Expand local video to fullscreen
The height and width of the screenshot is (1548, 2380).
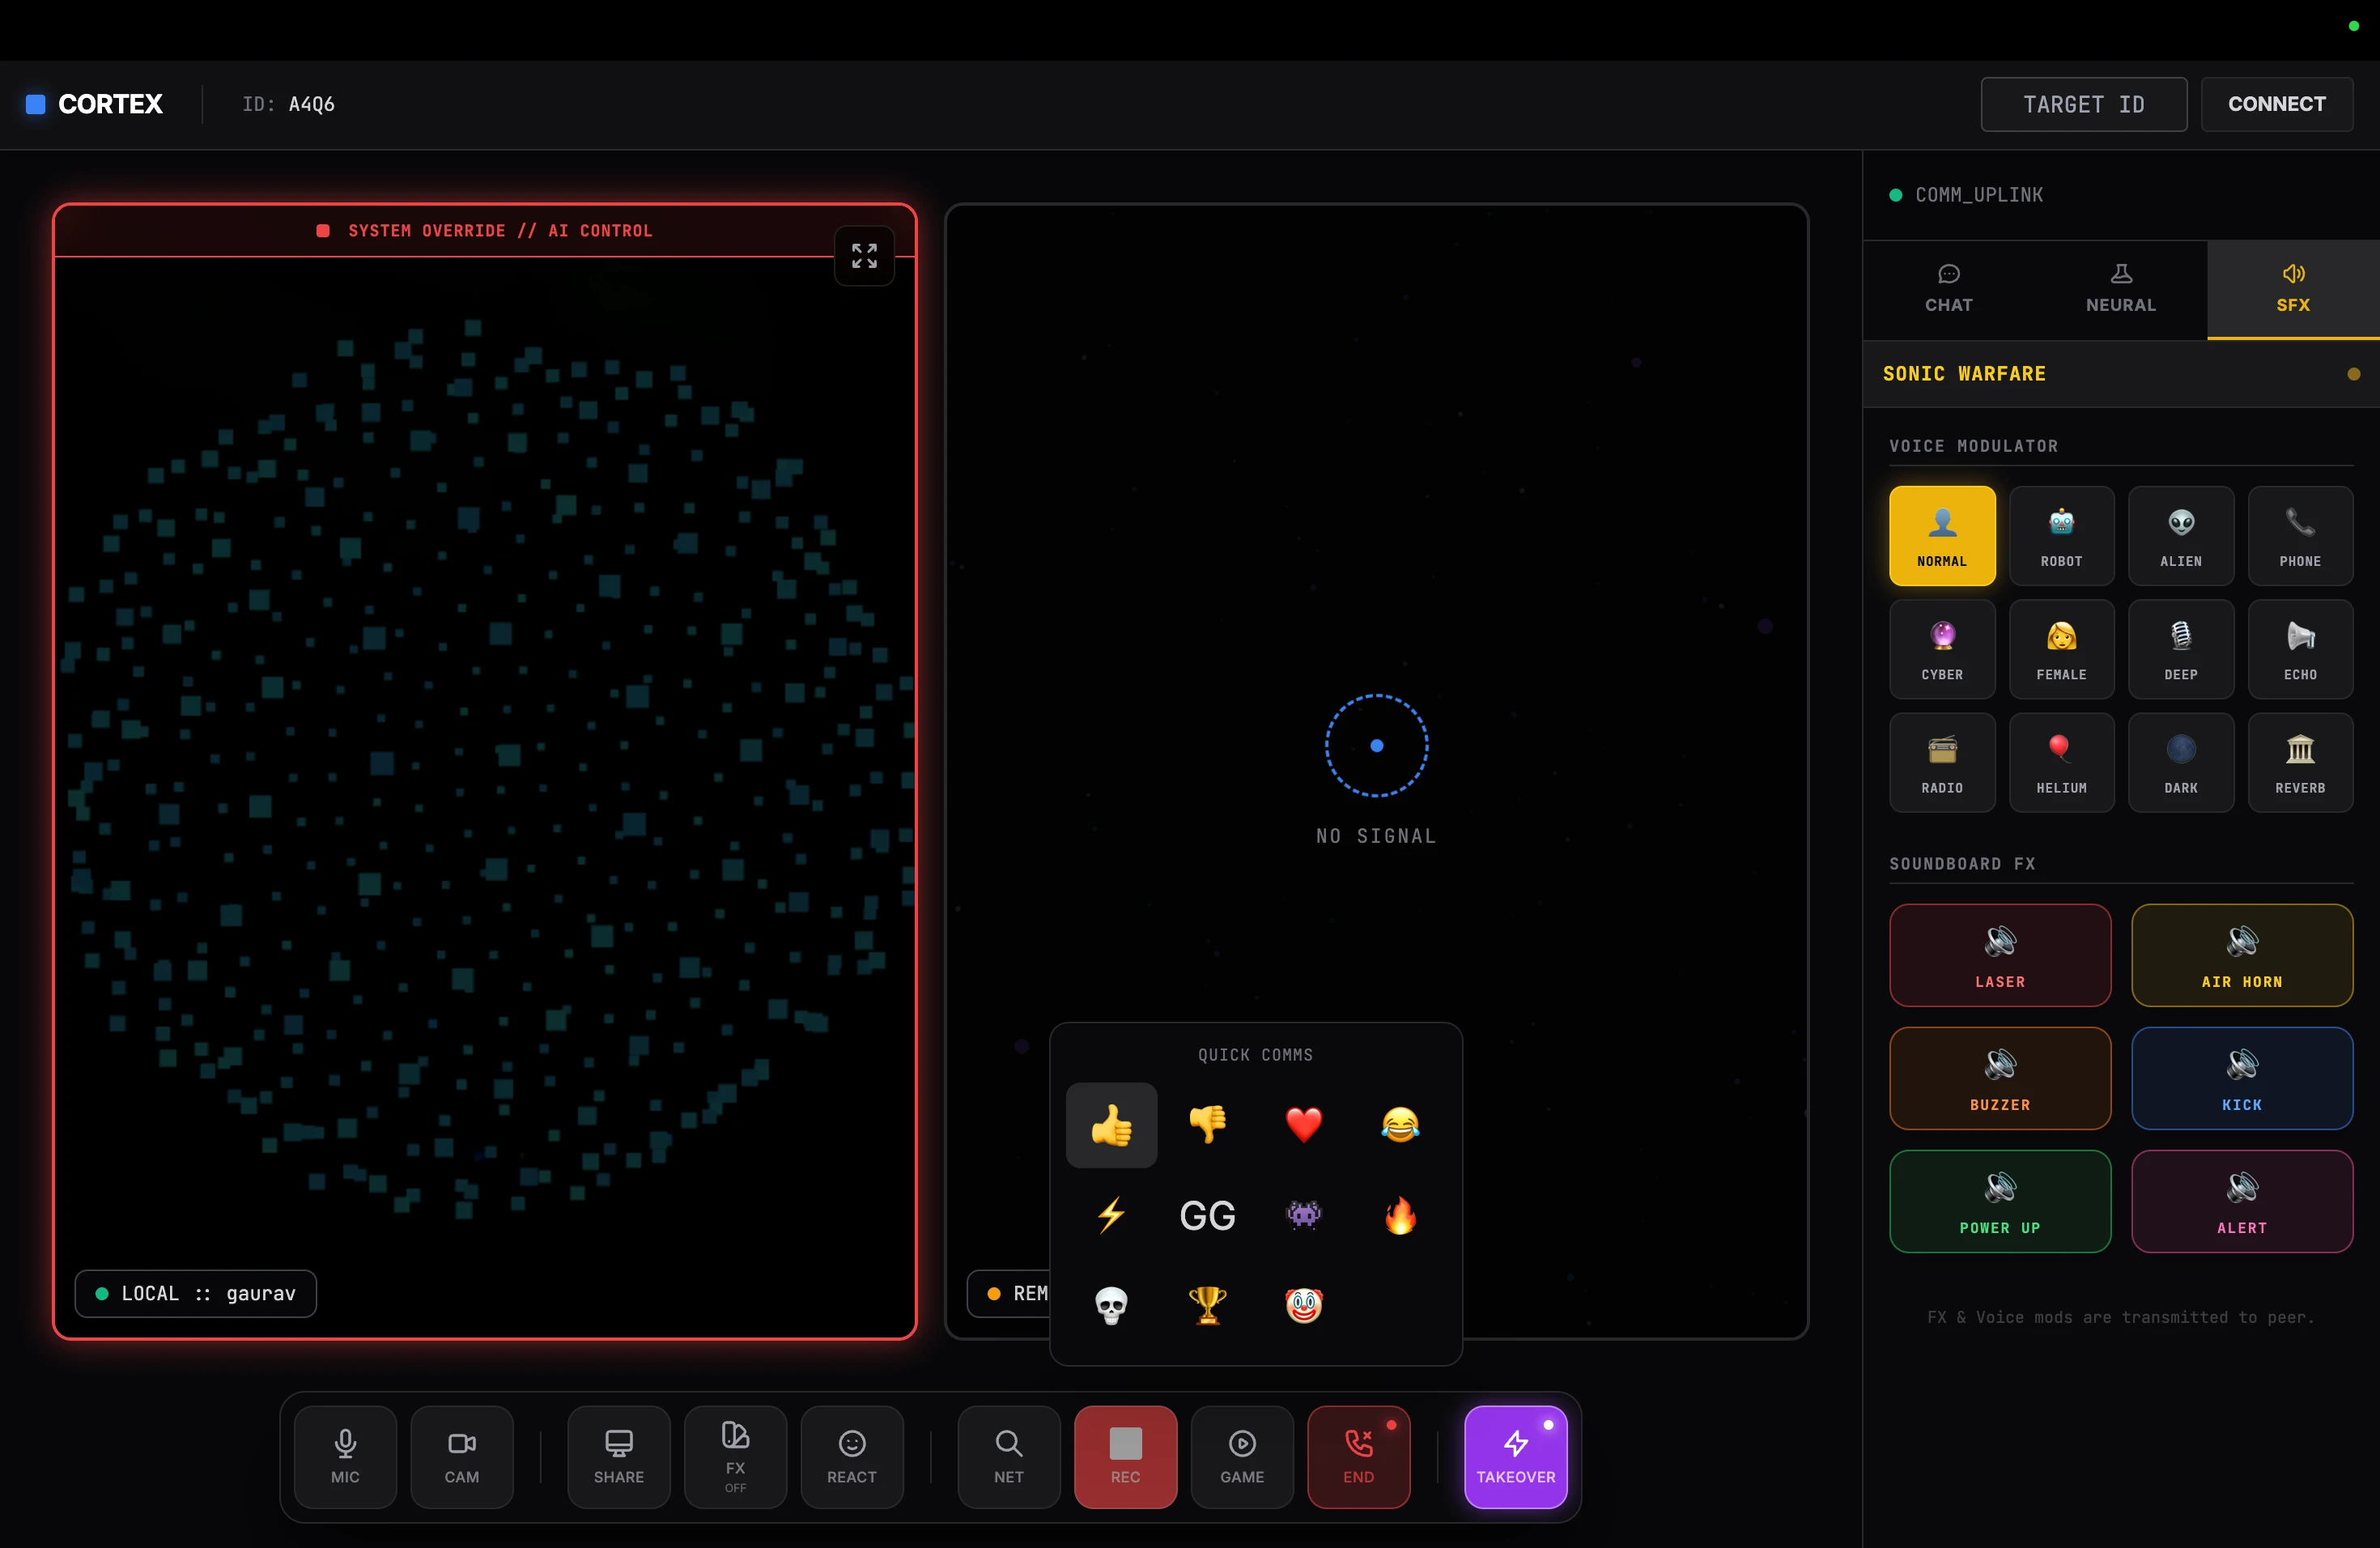(x=864, y=256)
